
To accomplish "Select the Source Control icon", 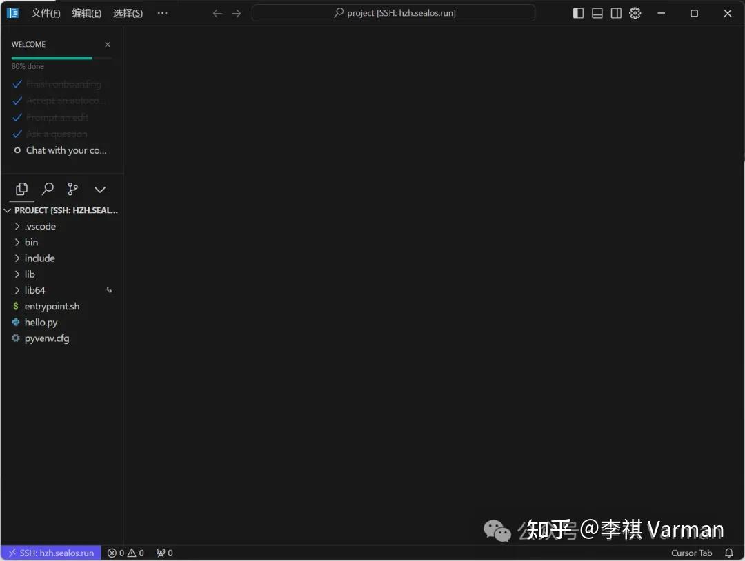I will (x=74, y=189).
